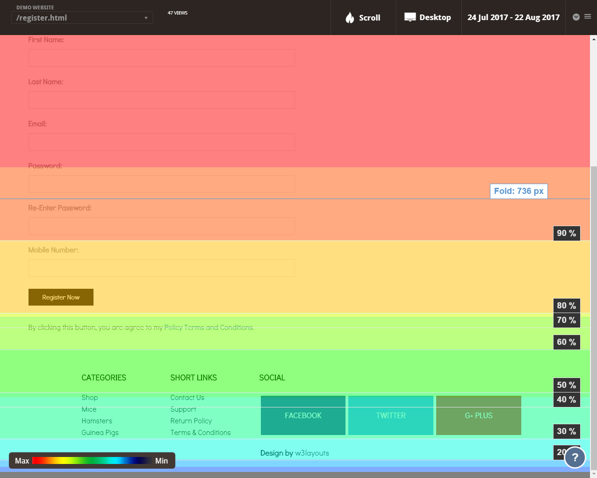
Task: Click the 80 % scroll depth label
Action: [x=567, y=306]
